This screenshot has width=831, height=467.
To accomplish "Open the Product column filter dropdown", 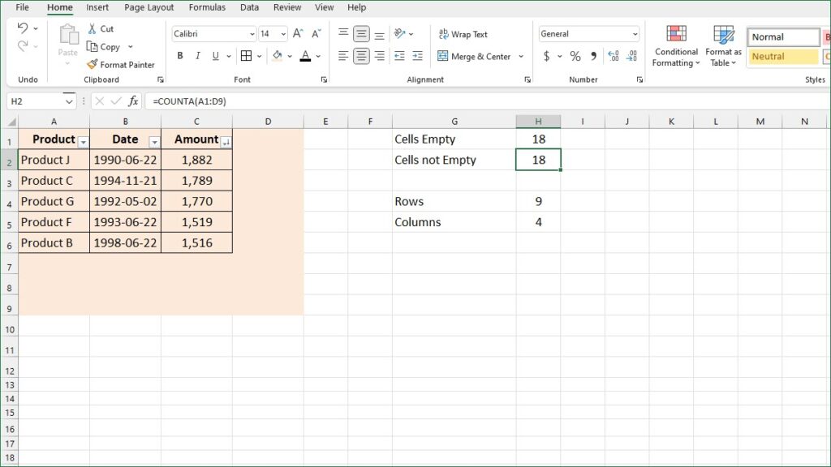I will (83, 140).
